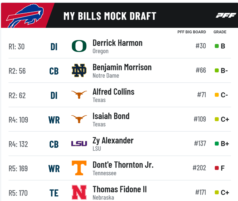This screenshot has width=238, height=201.
Task: Click Isaiah Bond's Texas Longhorns logo
Action: (79, 119)
